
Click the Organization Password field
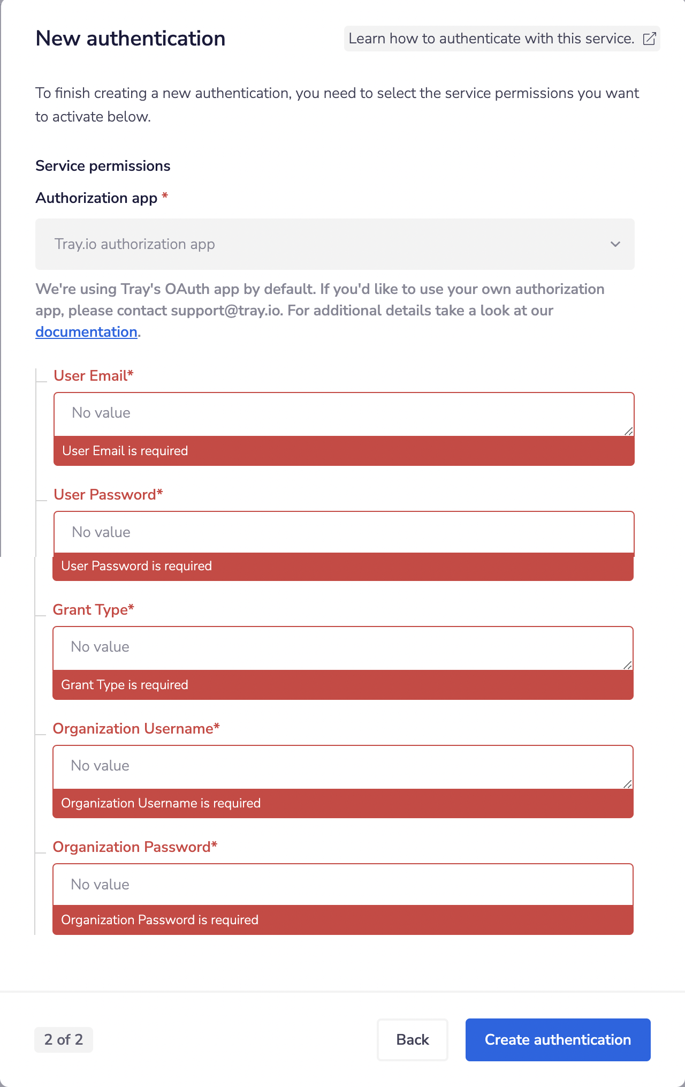coord(342,884)
